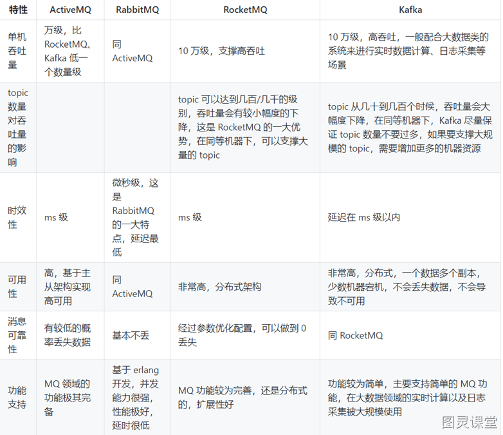Select the 时效性 row label
The width and height of the screenshot is (503, 435).
(x=18, y=217)
